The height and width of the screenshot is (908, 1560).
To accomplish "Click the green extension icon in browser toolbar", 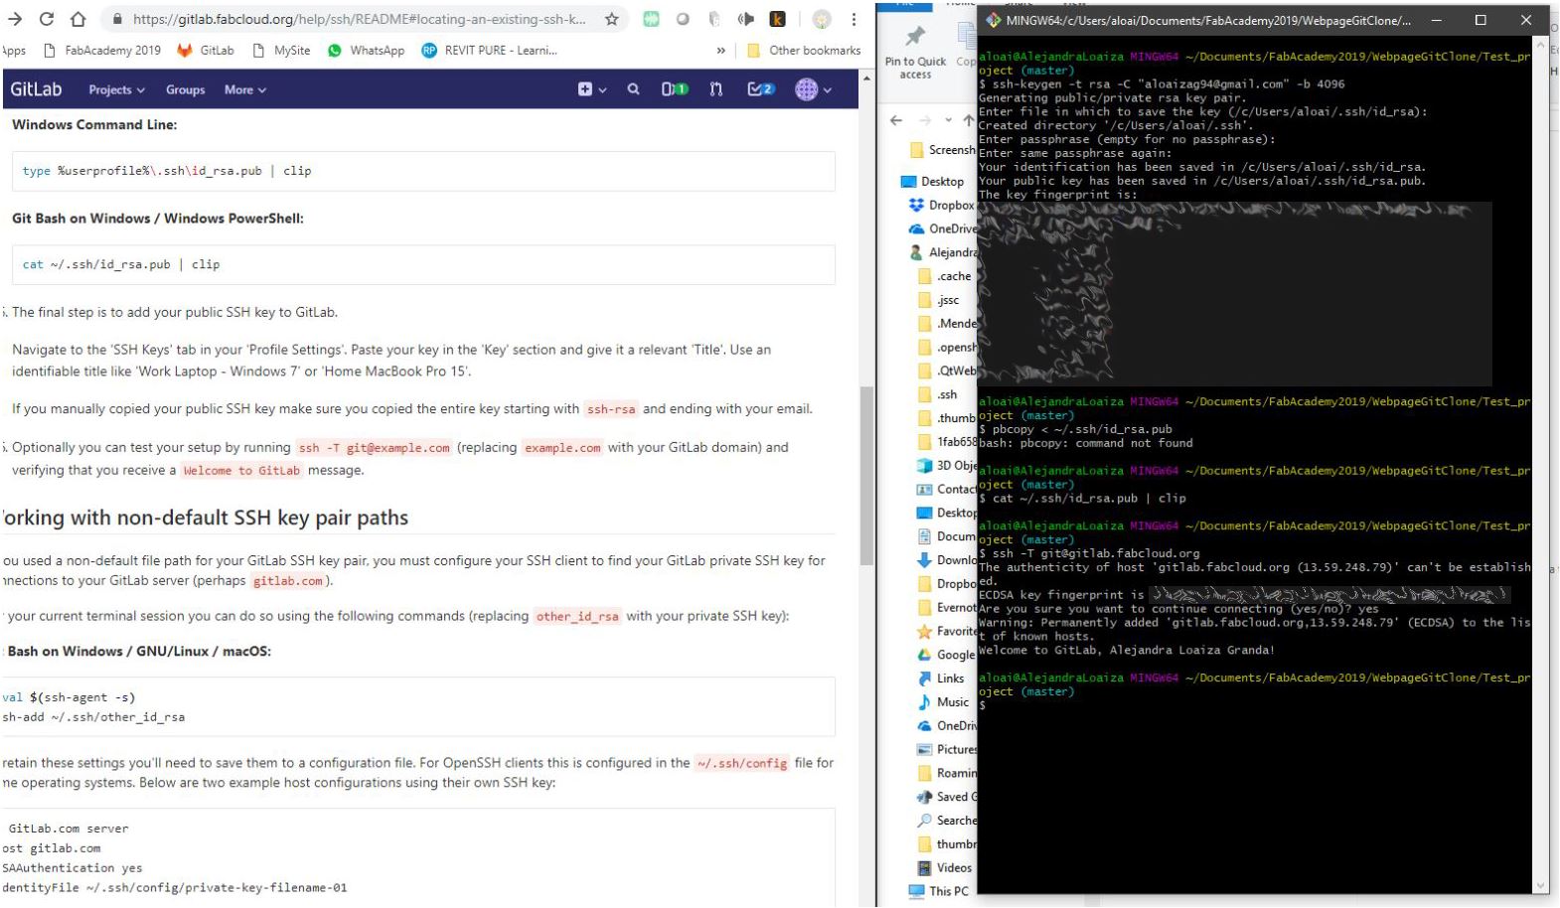I will [x=652, y=19].
